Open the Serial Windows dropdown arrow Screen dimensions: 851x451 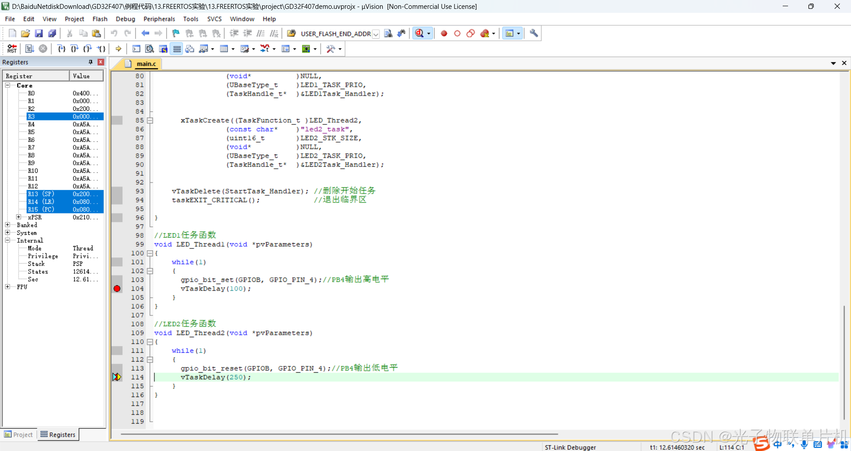254,49
